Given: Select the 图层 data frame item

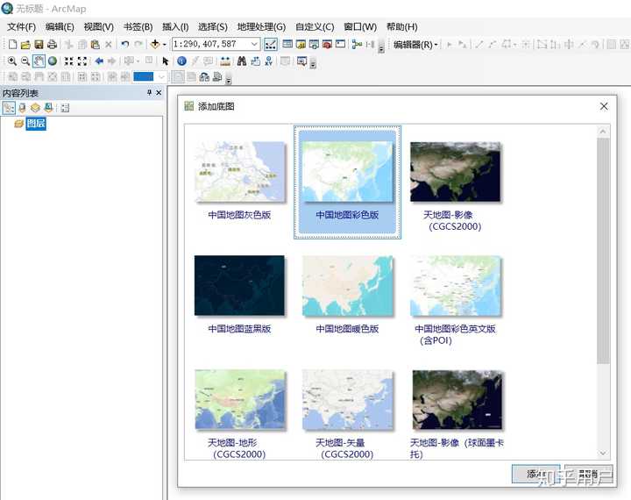Looking at the screenshot, I should 36,124.
